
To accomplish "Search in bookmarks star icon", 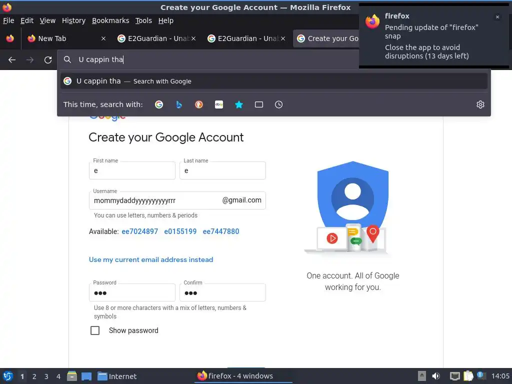I will (239, 104).
